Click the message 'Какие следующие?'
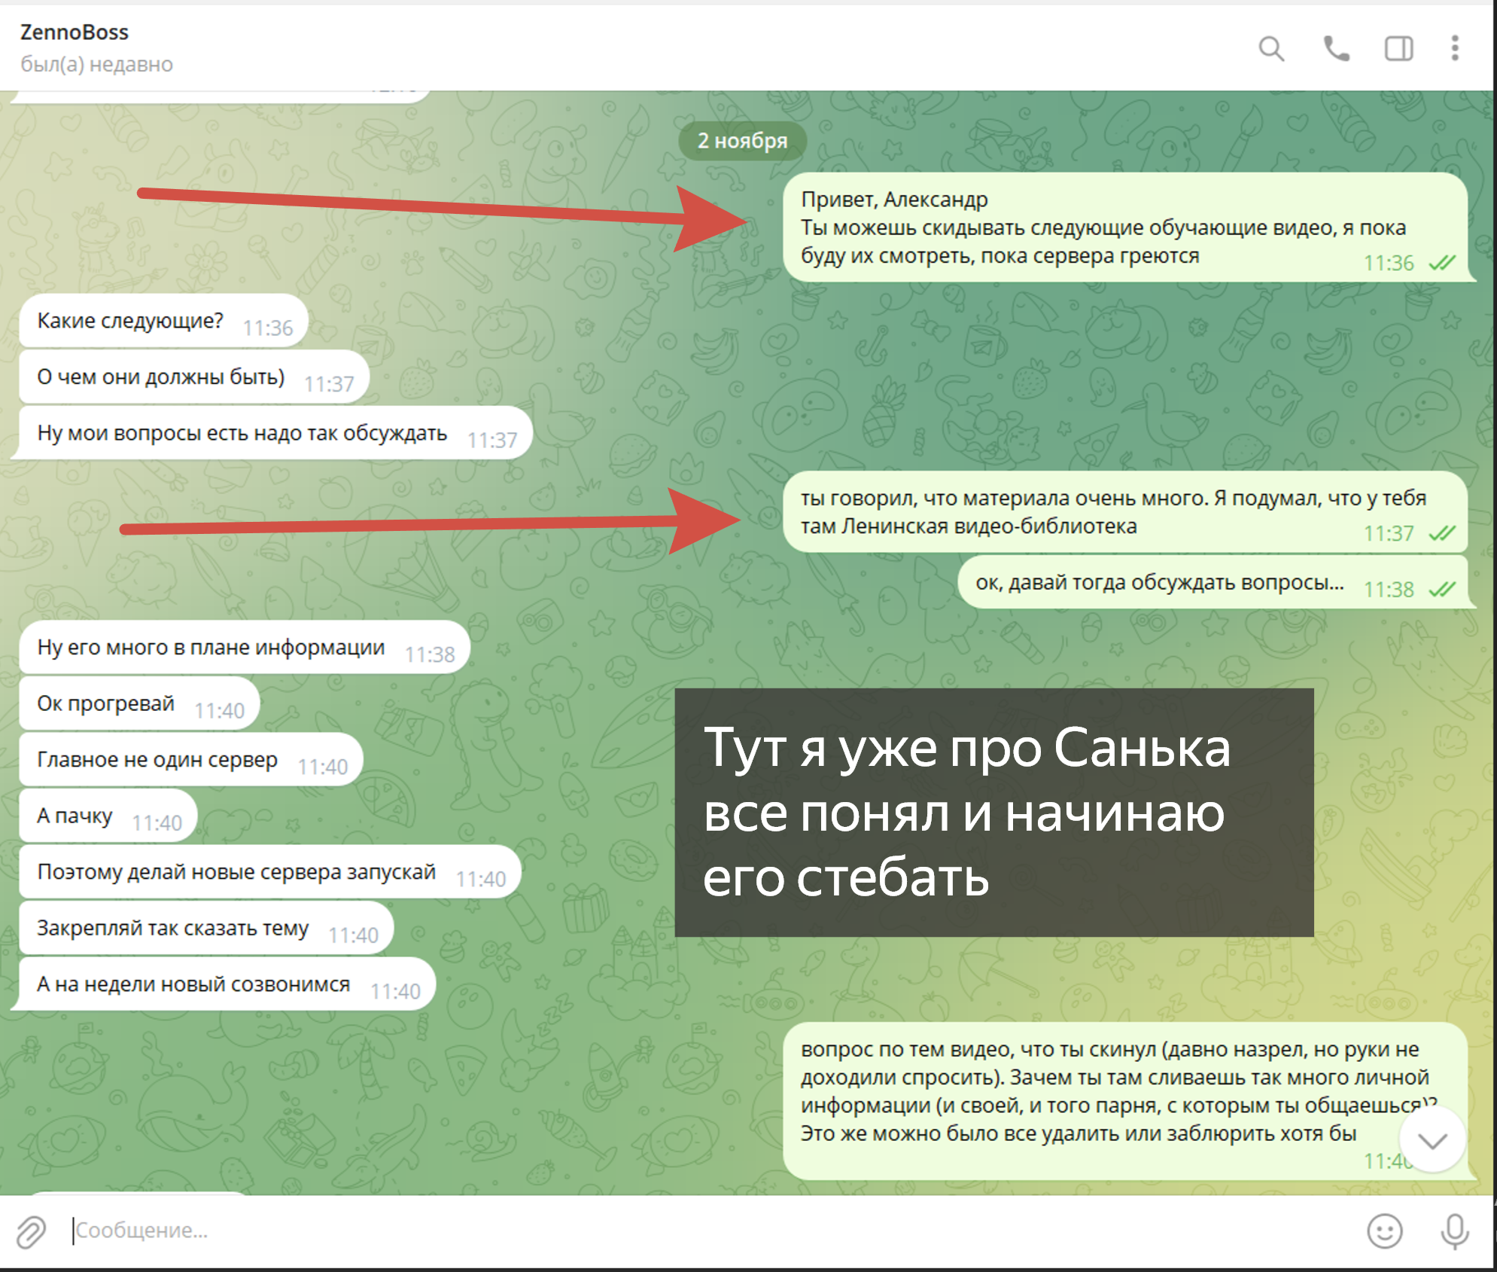1497x1272 pixels. pyautogui.click(x=131, y=322)
